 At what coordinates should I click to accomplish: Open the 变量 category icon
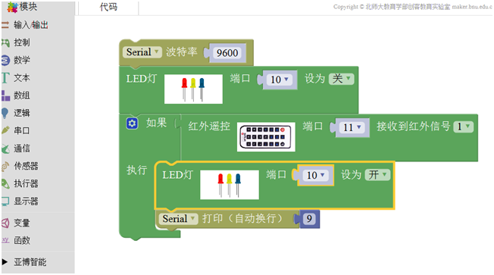pos(5,223)
